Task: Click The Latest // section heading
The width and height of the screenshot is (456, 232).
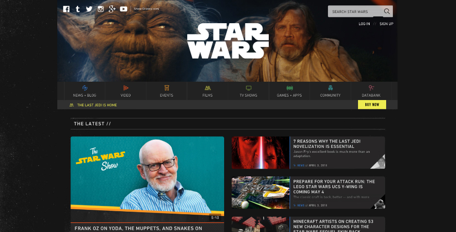Action: 92,124
